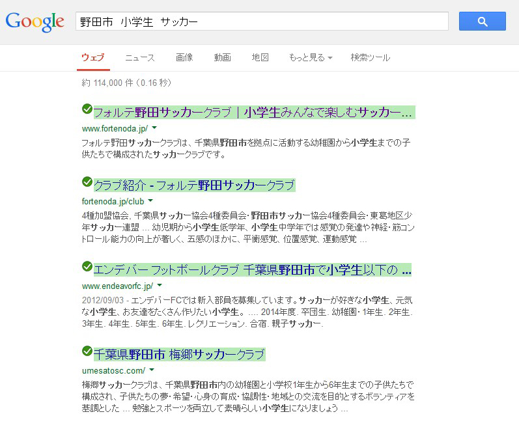Expand dropdown arrow next to www.endeavorfc.jp/
The height and width of the screenshot is (425, 519).
pyautogui.click(x=160, y=286)
